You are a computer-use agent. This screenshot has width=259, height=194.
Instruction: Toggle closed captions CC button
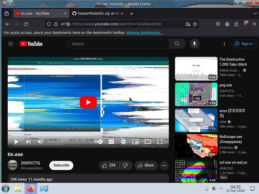coord(111,142)
